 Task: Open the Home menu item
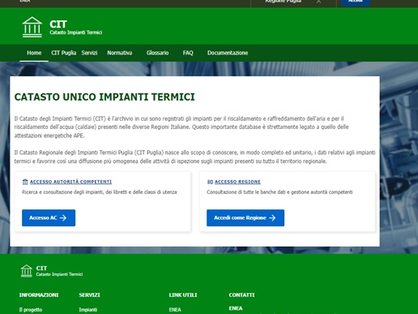click(34, 53)
